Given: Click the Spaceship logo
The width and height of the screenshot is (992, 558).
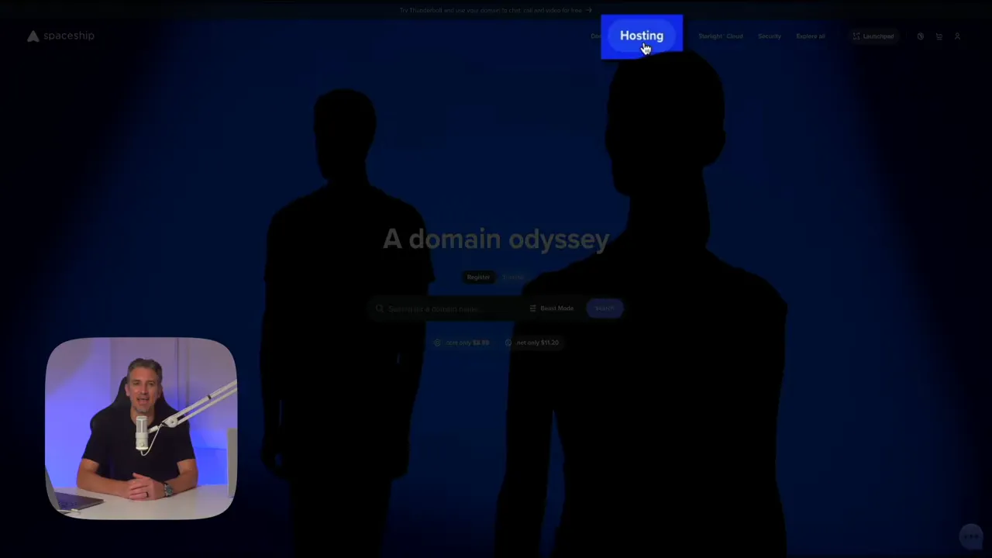Looking at the screenshot, I should pos(60,36).
